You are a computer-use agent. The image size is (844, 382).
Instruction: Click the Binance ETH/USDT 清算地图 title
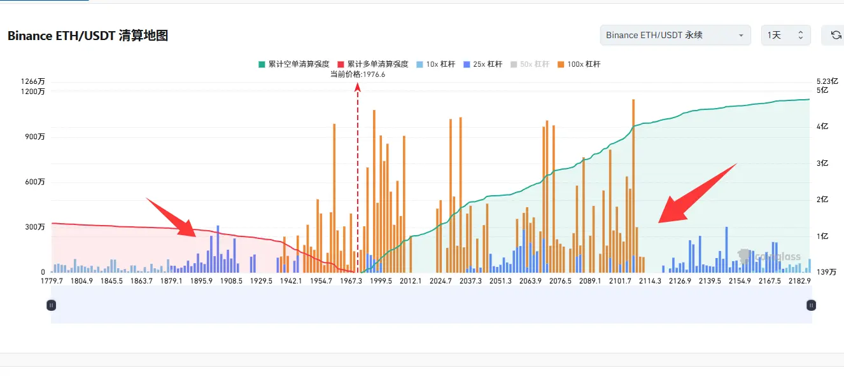pos(88,36)
